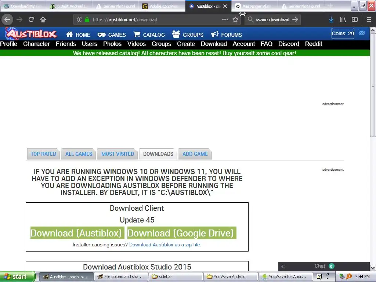
Task: Open the Photos link
Action: click(112, 44)
